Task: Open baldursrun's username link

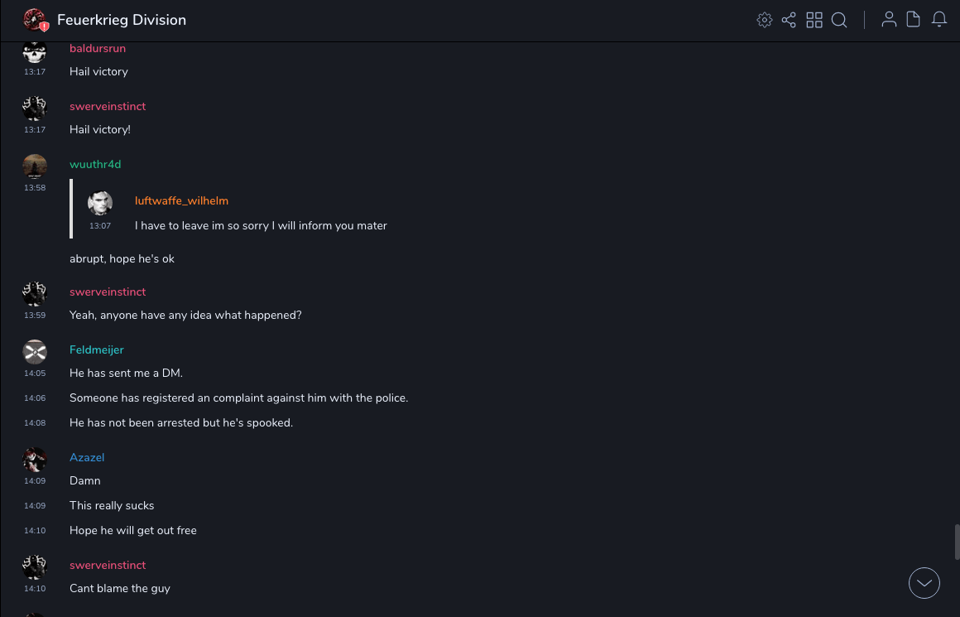Action: [98, 49]
